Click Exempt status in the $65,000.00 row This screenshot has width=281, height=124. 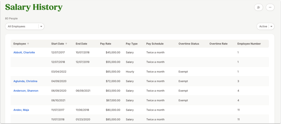coord(183,72)
